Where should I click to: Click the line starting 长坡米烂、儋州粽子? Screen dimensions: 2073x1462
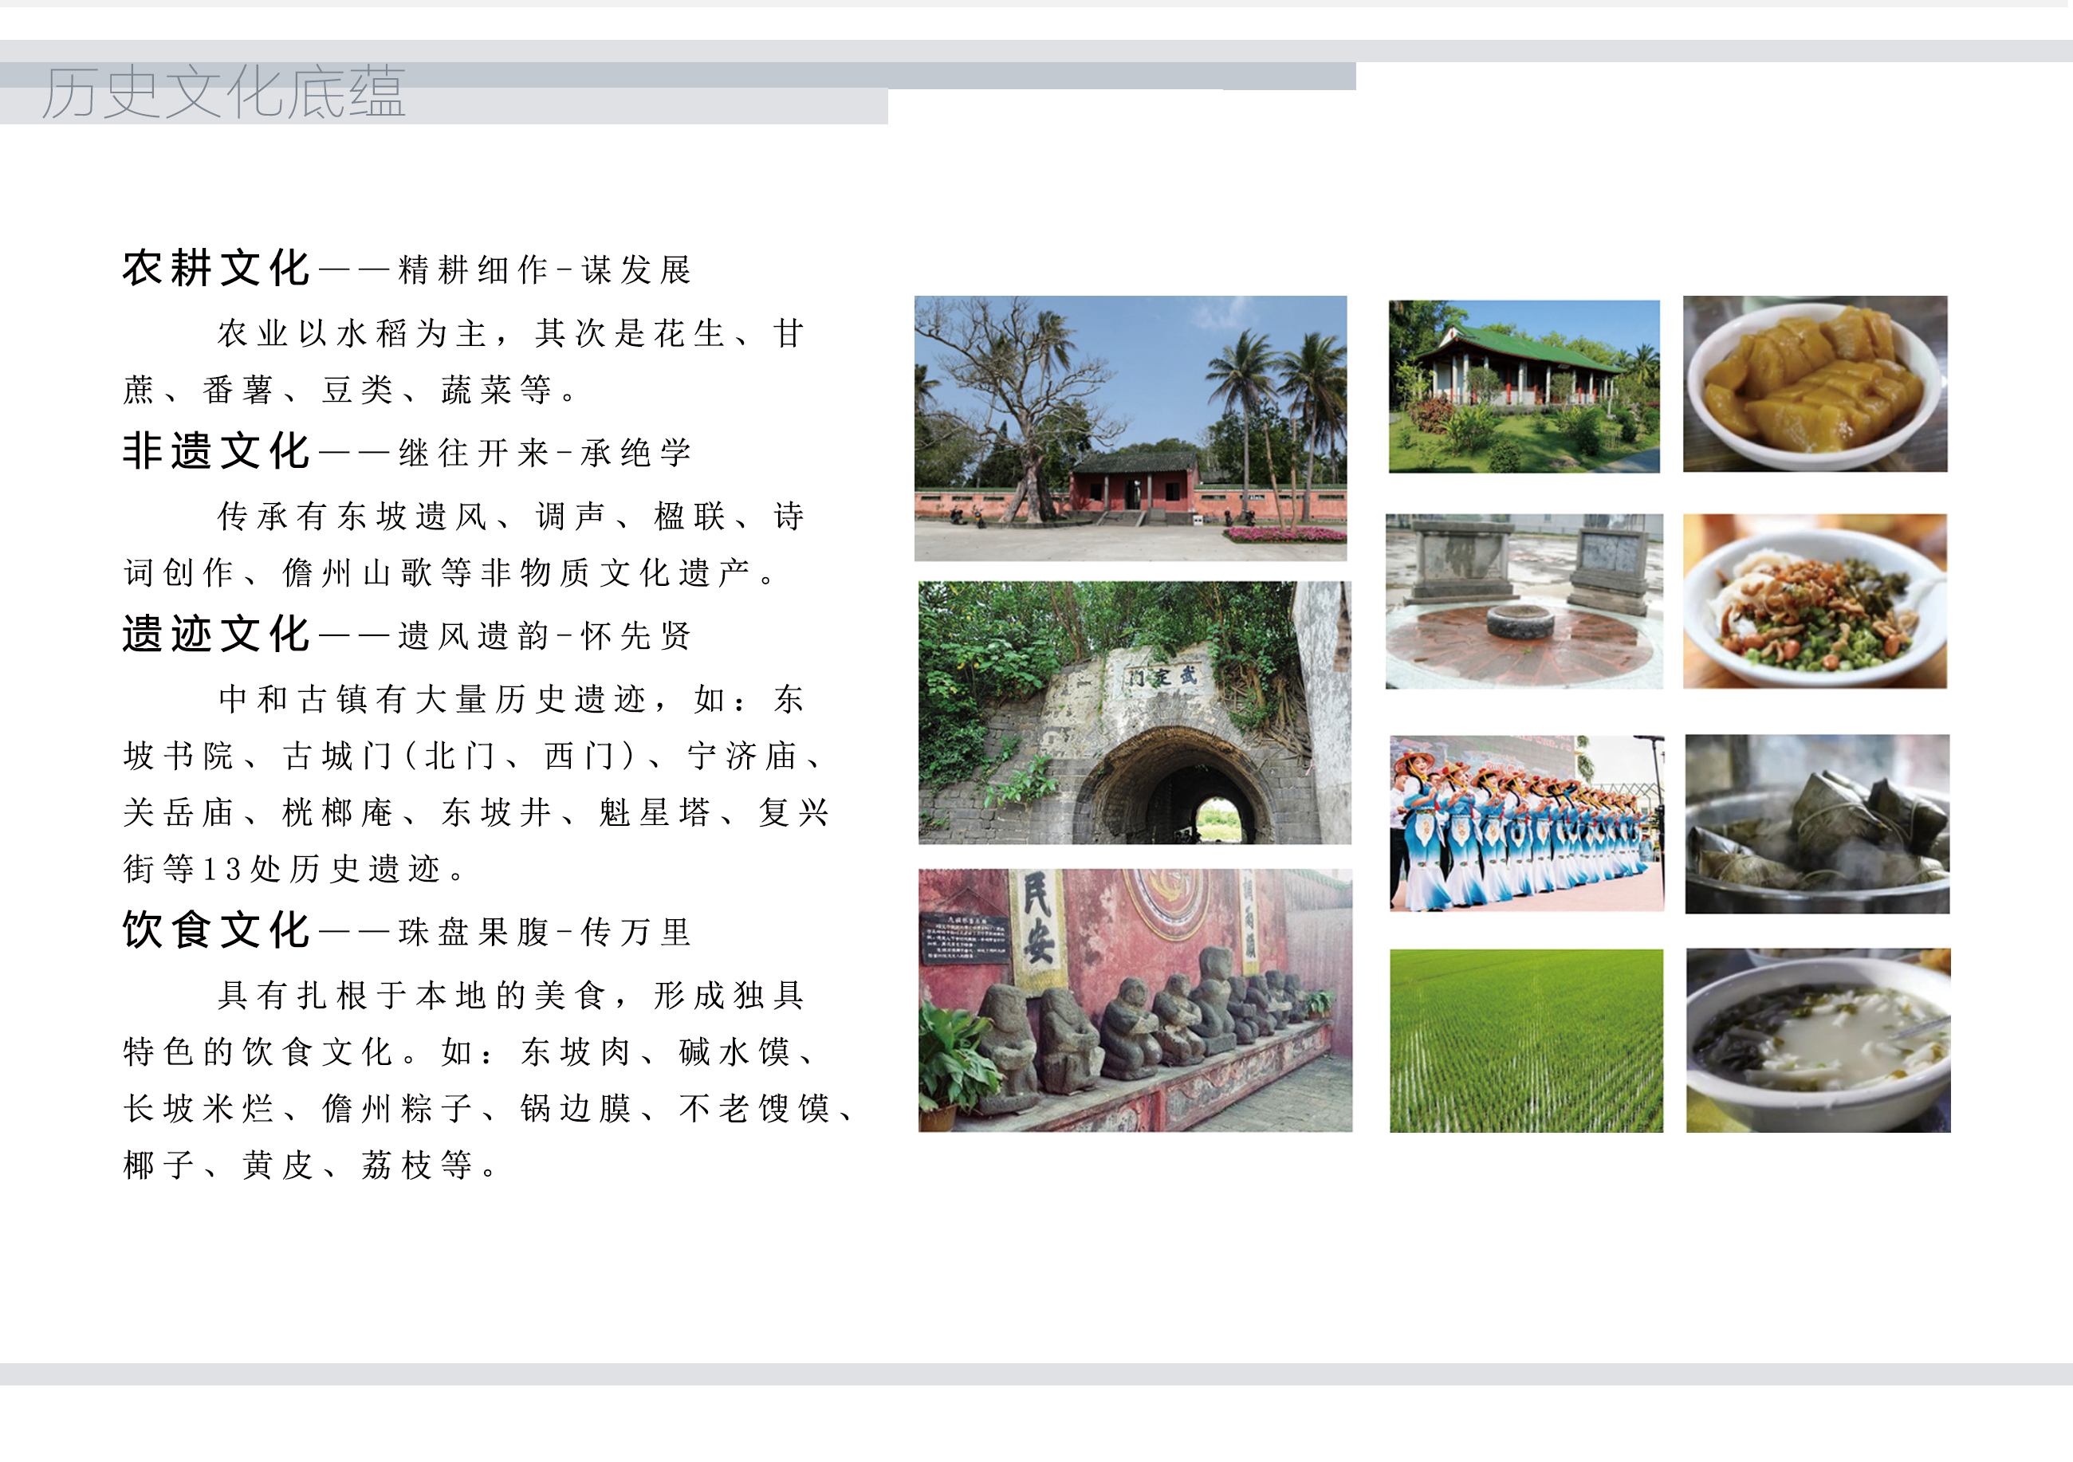coord(489,1108)
